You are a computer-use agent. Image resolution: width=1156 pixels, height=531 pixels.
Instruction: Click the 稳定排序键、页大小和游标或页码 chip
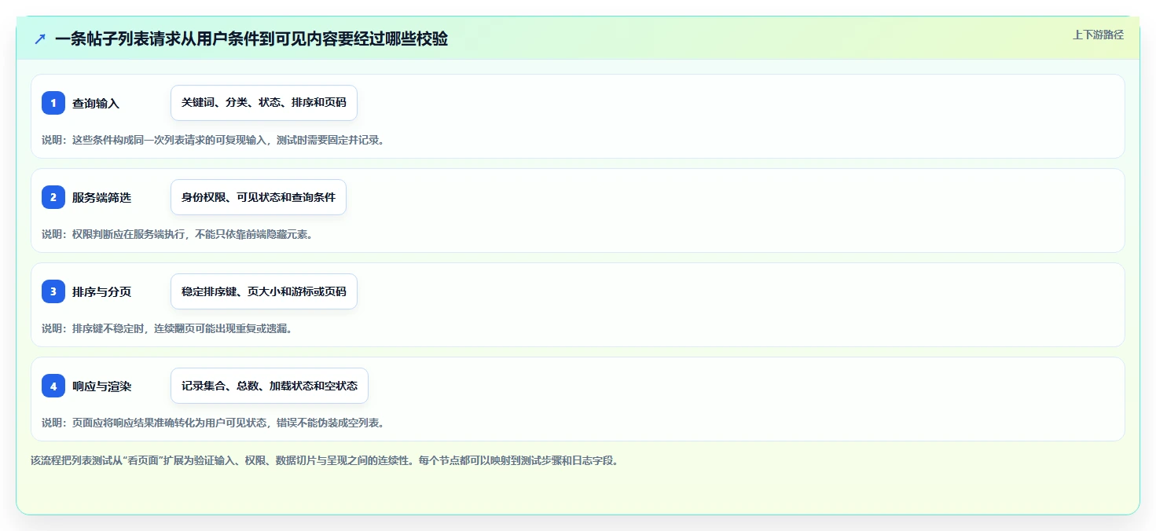(x=264, y=291)
